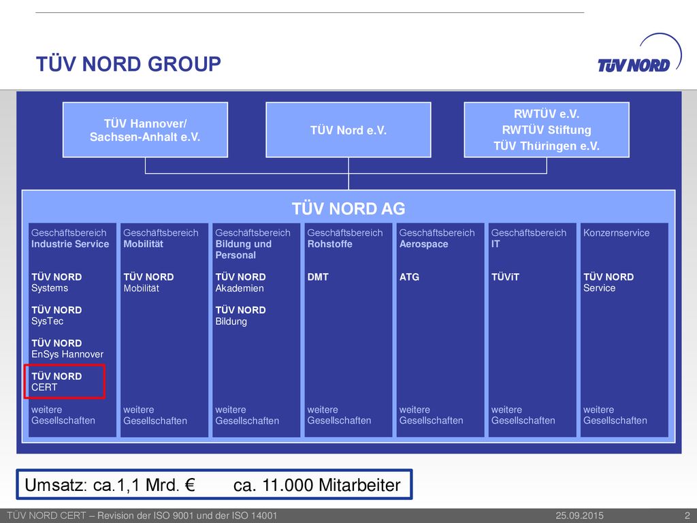Click the TÜV Nord e.V. box
This screenshot has width=697, height=523.
[x=348, y=130]
